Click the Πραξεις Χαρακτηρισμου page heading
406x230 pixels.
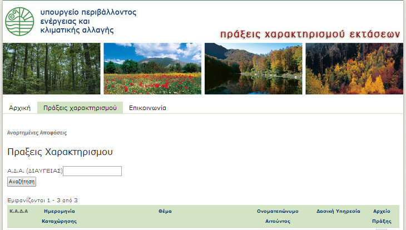60,152
